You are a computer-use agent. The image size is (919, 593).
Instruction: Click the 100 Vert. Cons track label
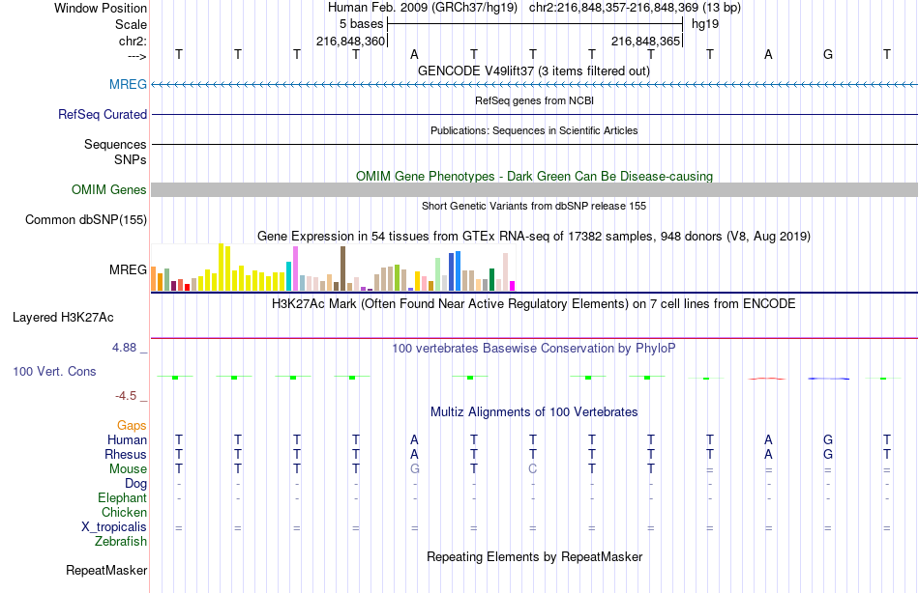[x=54, y=371]
